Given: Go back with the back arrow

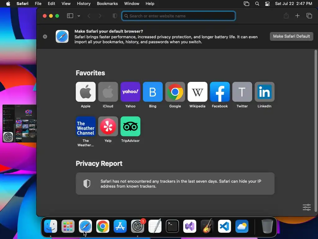Looking at the screenshot, I should (89, 16).
